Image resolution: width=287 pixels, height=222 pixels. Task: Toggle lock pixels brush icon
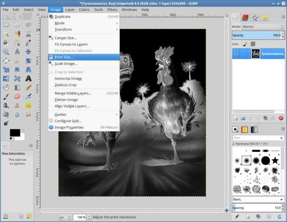pyautogui.click(x=245, y=44)
